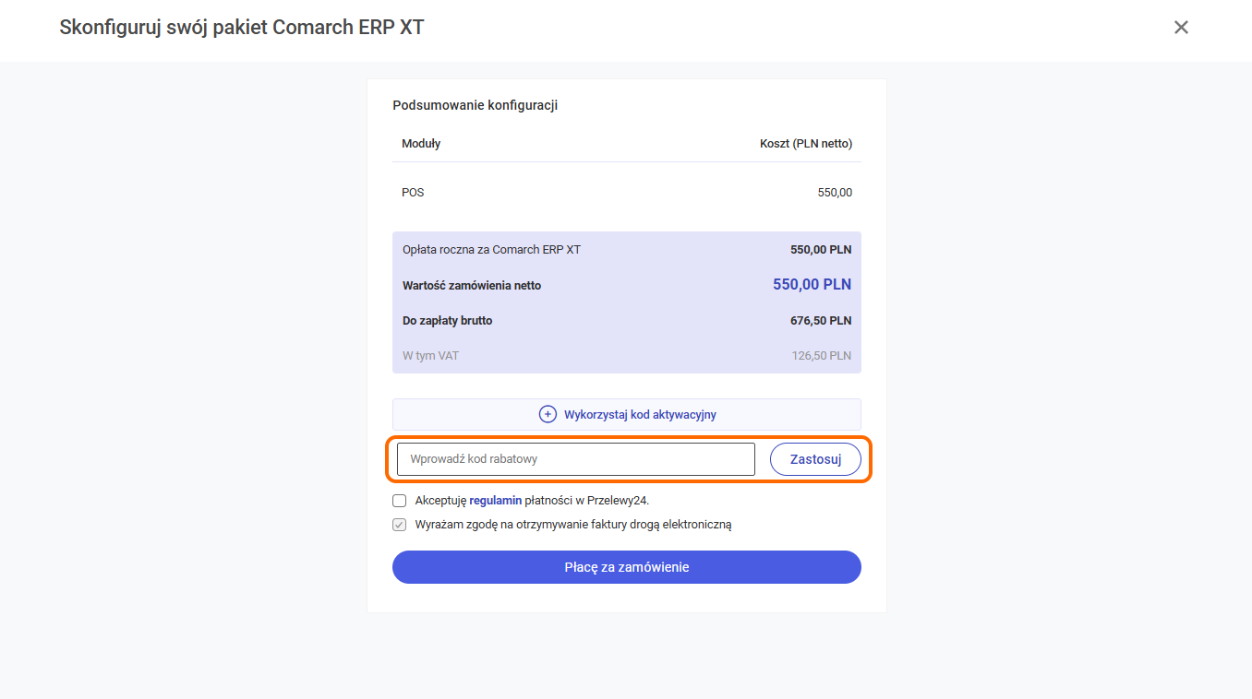The width and height of the screenshot is (1252, 699).
Task: Click the 'Koszt (PLN netto)' column header
Action: pos(805,144)
